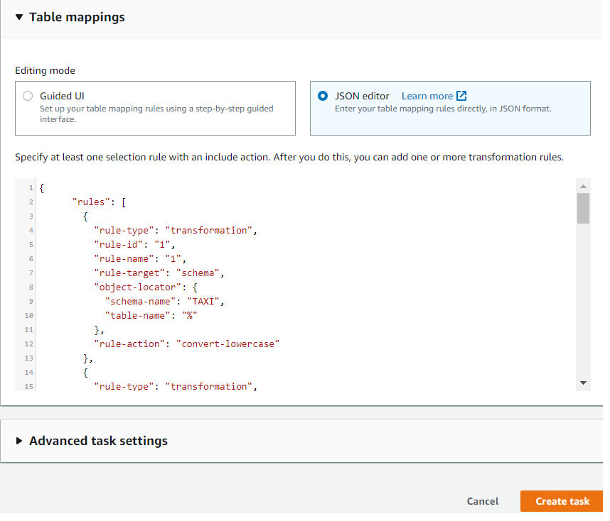The width and height of the screenshot is (610, 521).
Task: Click the "transformation" value on line 4
Action: [208, 231]
